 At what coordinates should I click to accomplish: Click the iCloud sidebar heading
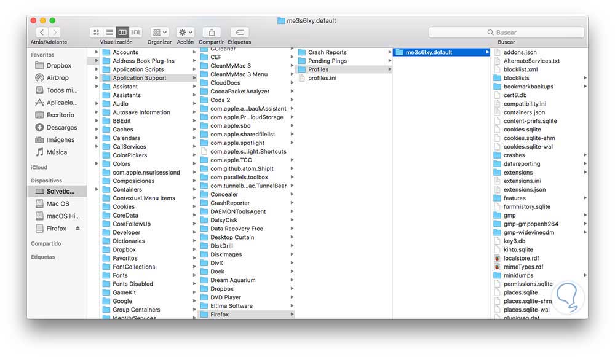coord(39,167)
